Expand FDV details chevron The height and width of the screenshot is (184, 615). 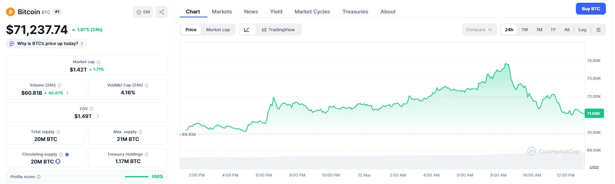98,116
